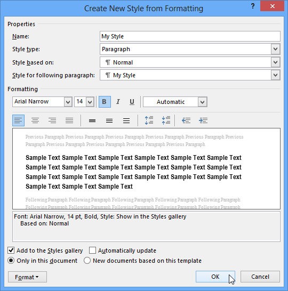Select Justify alignment icon

pyautogui.click(x=69, y=120)
